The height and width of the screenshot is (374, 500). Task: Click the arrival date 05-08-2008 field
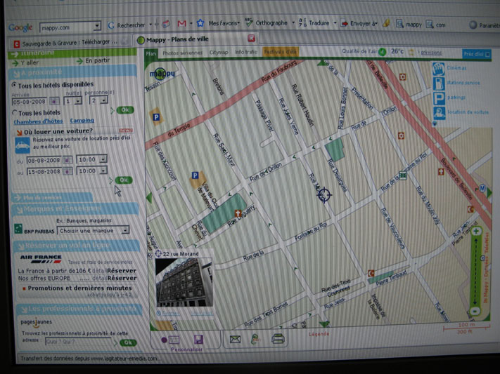tap(30, 102)
